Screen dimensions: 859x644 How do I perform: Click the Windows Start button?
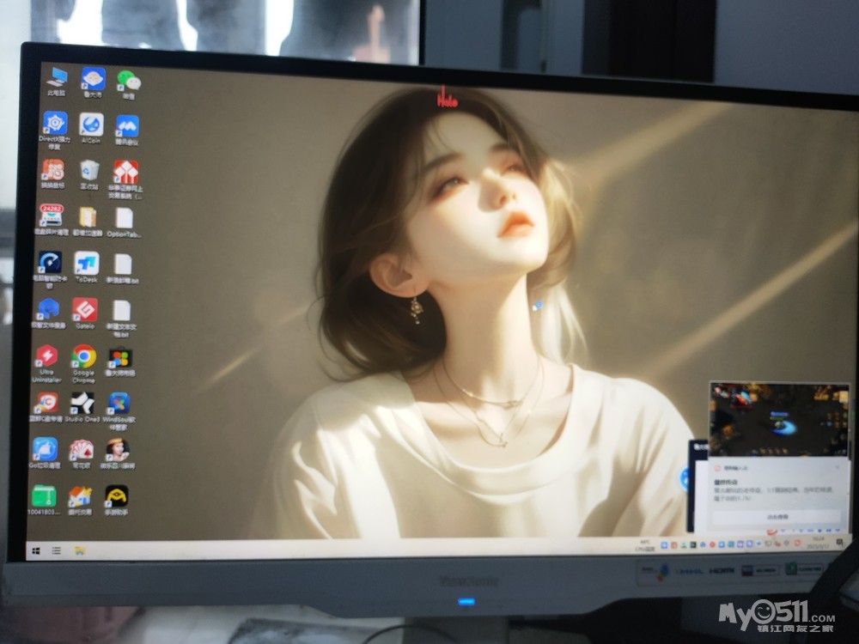point(37,549)
